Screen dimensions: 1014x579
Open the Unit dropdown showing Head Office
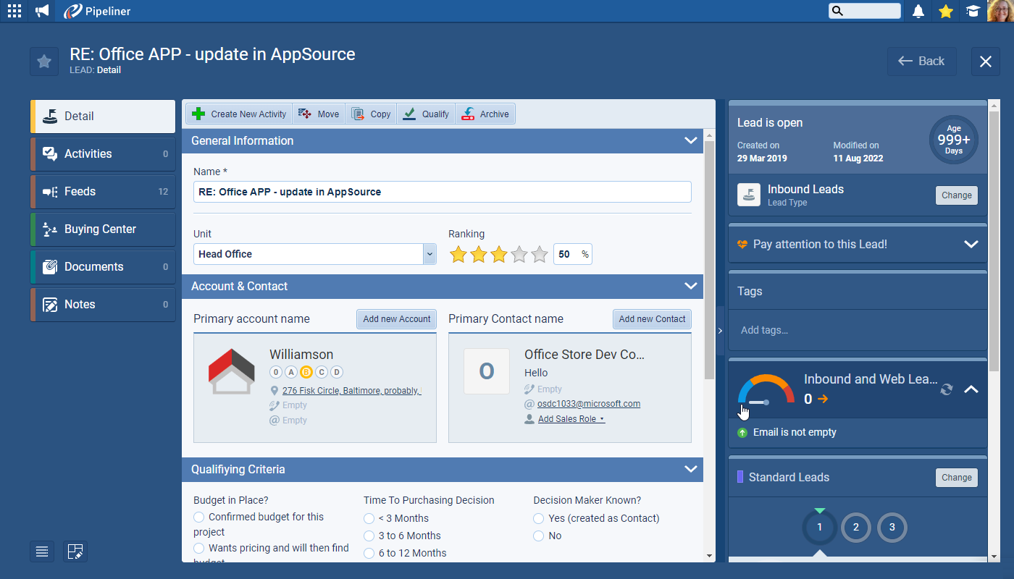[430, 254]
